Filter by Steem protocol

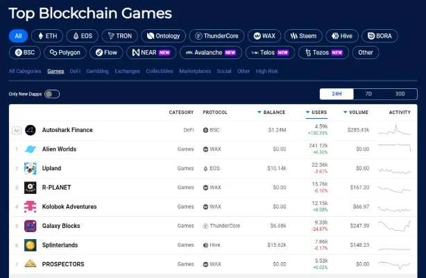[x=303, y=36]
